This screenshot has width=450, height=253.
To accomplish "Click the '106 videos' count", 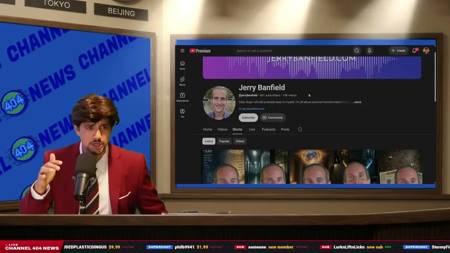I will pos(290,95).
